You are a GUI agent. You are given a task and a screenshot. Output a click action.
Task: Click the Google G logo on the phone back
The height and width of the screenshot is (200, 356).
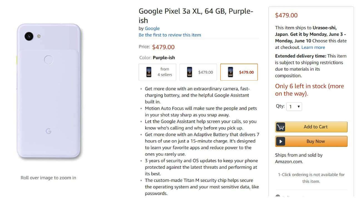coord(48,131)
